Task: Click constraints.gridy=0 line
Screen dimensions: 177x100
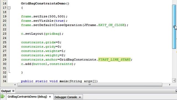Action: click(x=41, y=47)
